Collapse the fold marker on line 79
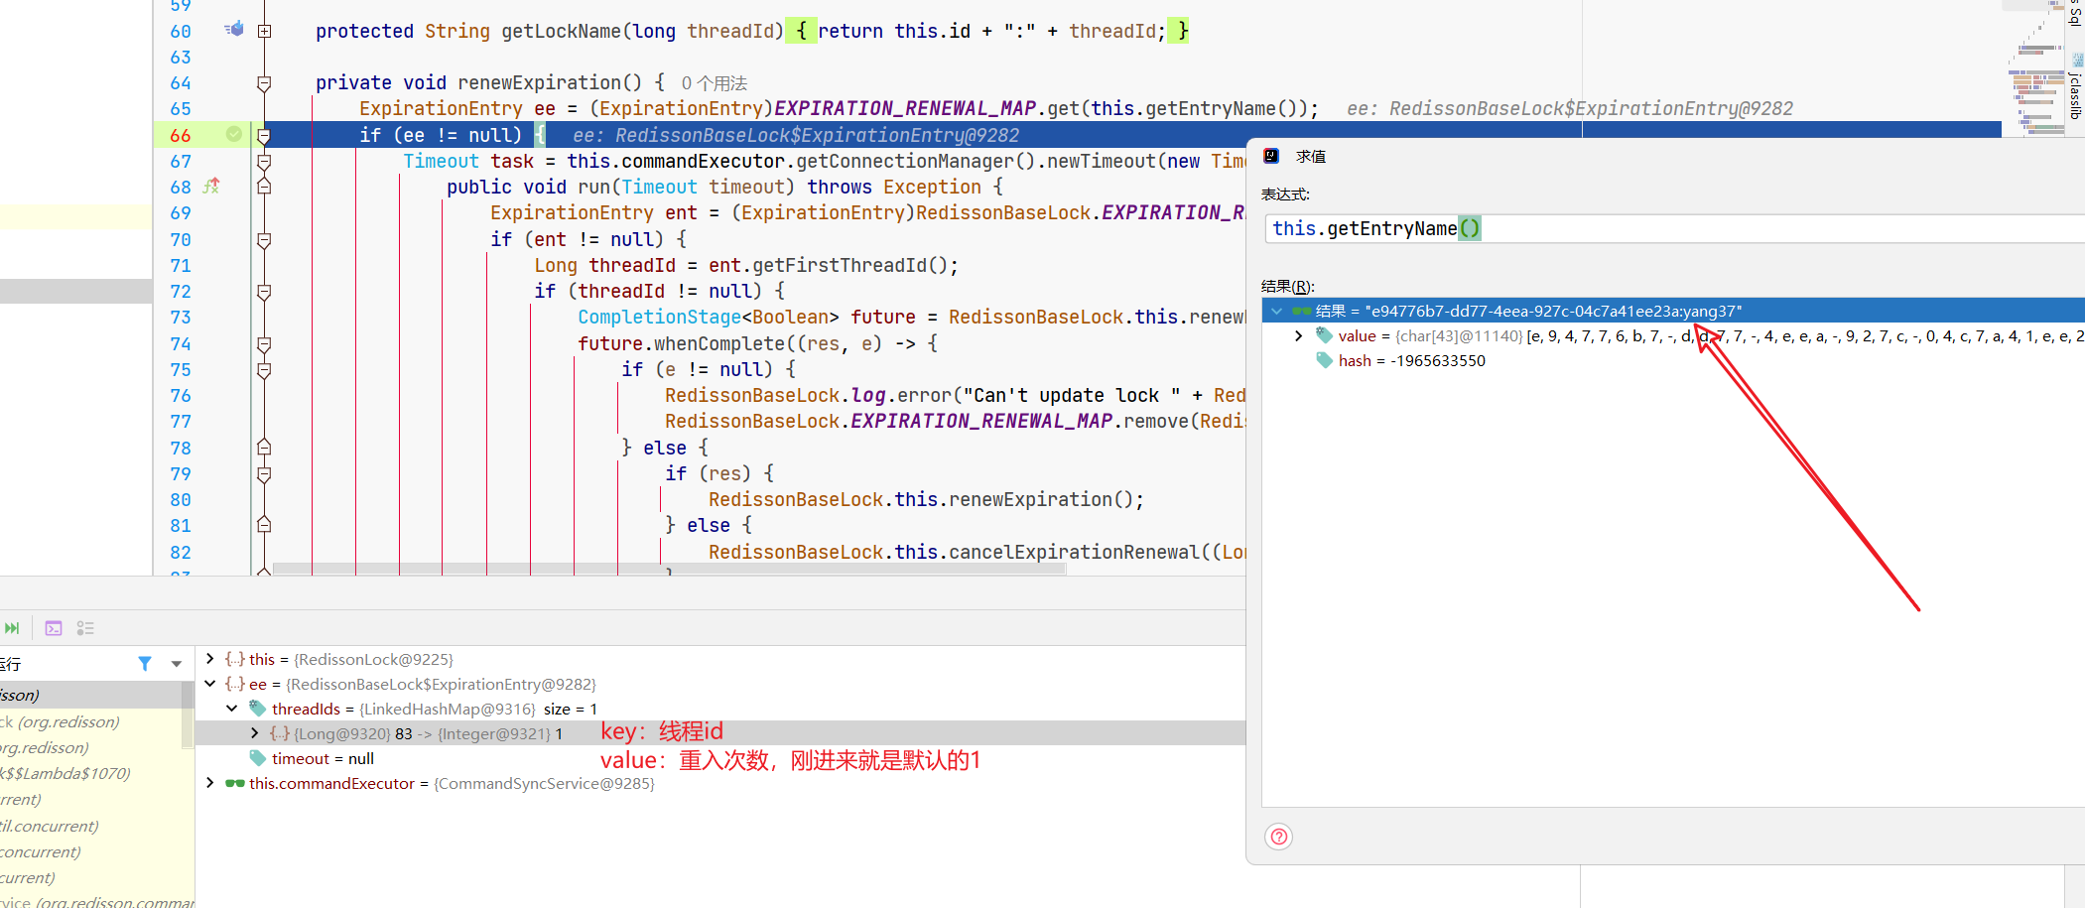 (x=264, y=473)
